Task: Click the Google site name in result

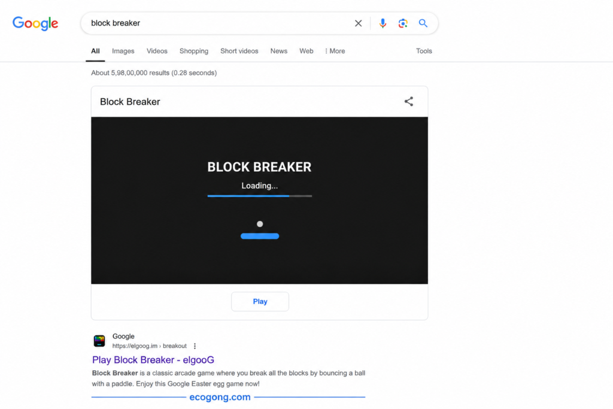Action: [x=123, y=337]
